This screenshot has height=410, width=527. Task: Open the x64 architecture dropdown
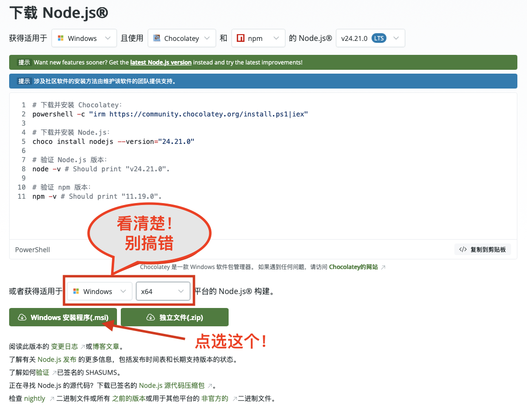[163, 291]
